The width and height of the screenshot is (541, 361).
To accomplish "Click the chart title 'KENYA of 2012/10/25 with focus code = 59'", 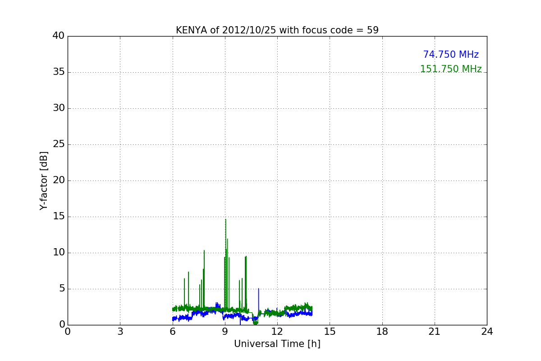I will click(277, 30).
